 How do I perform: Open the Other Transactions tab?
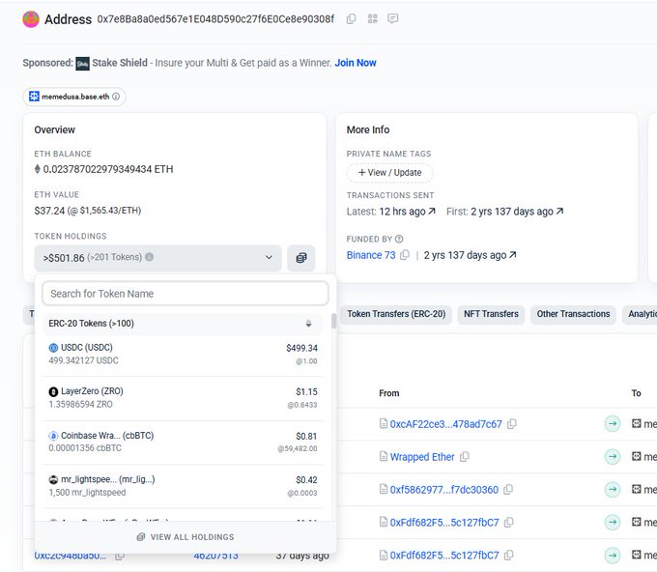tap(573, 314)
